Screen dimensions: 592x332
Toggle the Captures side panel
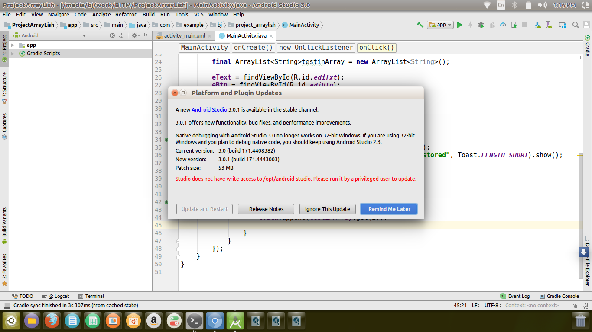pyautogui.click(x=4, y=126)
